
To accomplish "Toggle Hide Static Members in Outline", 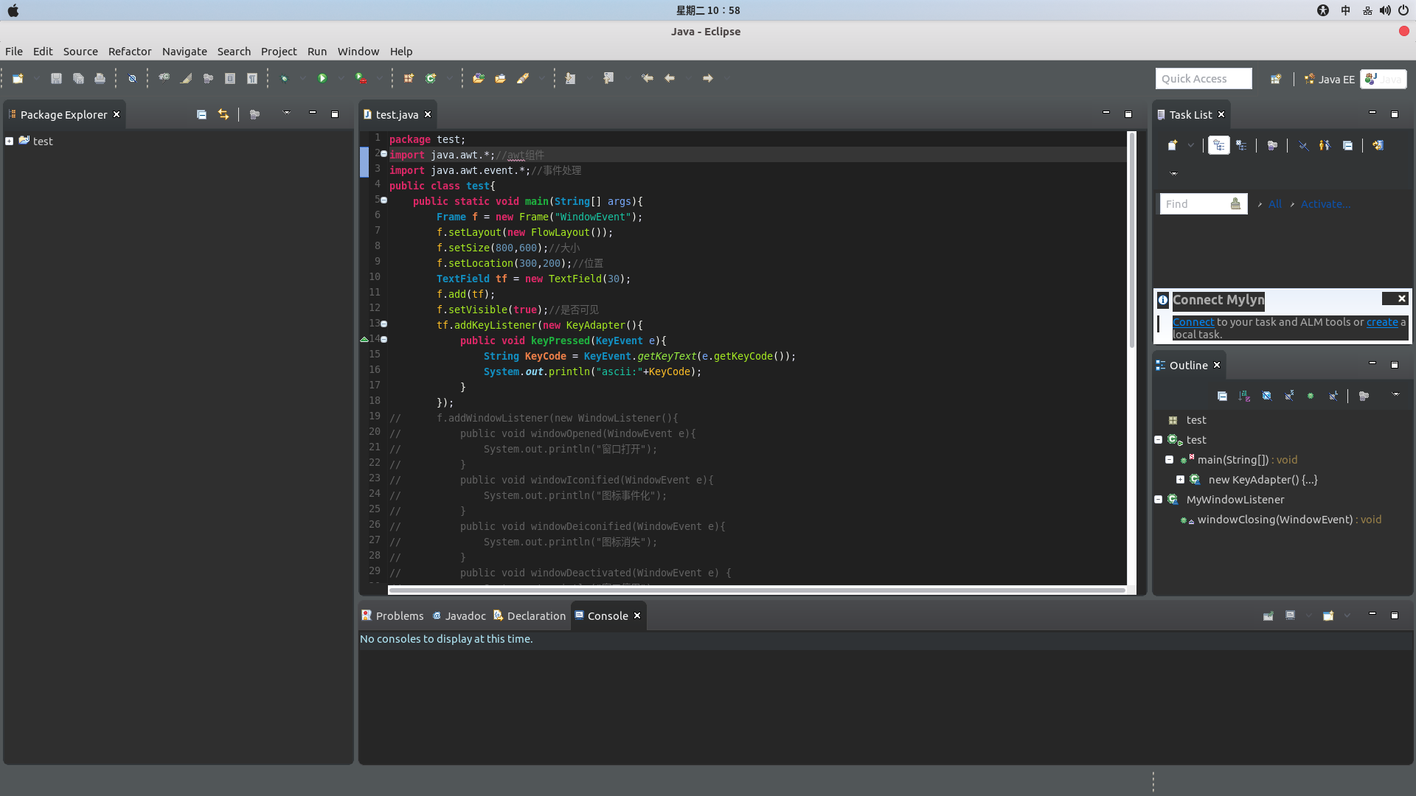I will point(1289,396).
